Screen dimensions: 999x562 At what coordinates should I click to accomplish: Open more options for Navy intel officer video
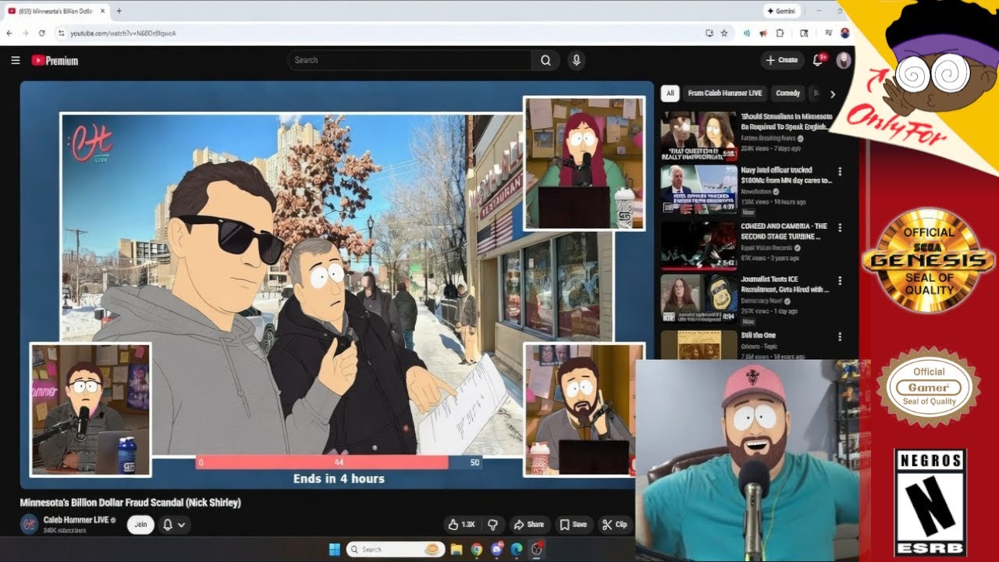point(840,172)
